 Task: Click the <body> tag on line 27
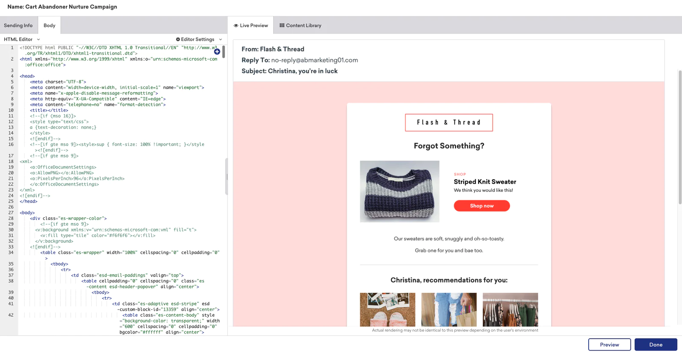click(27, 213)
